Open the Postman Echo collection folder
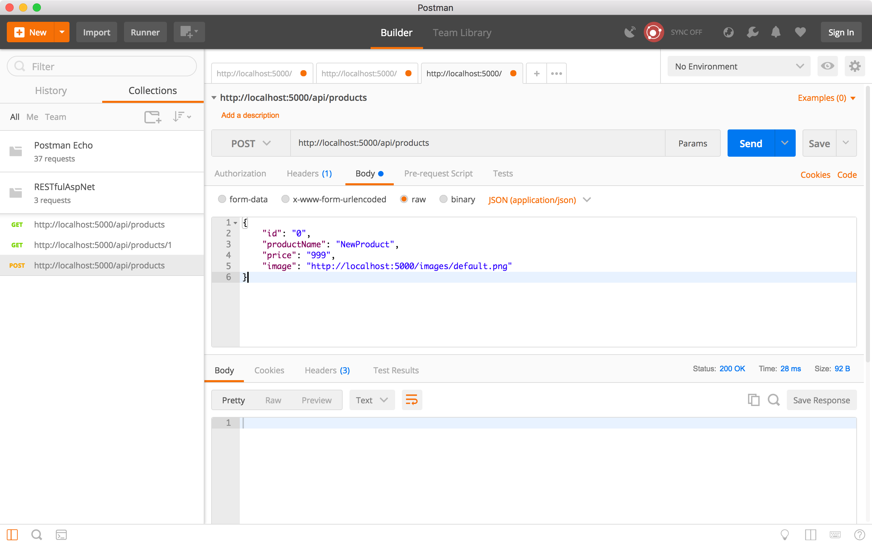872x545 pixels. point(102,151)
